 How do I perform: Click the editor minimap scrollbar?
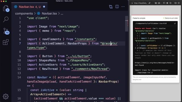pyautogui.click(x=127, y=24)
